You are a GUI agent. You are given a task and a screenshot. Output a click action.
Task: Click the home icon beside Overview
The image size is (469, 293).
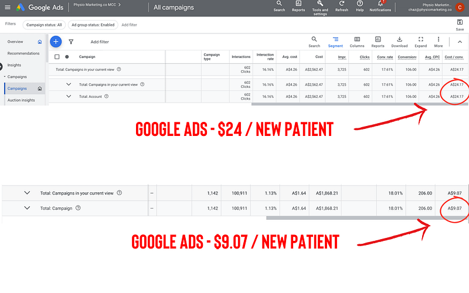(40, 42)
